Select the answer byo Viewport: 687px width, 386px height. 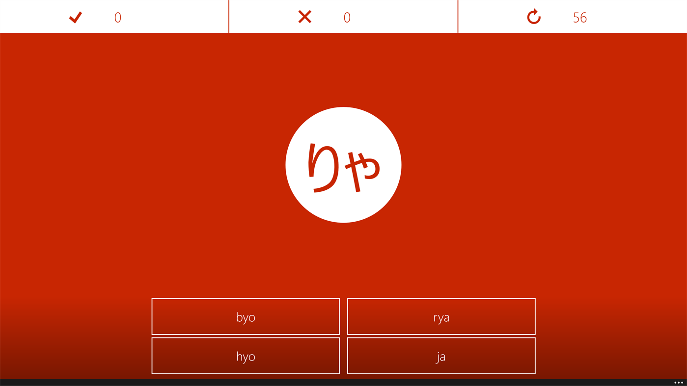pos(246,316)
